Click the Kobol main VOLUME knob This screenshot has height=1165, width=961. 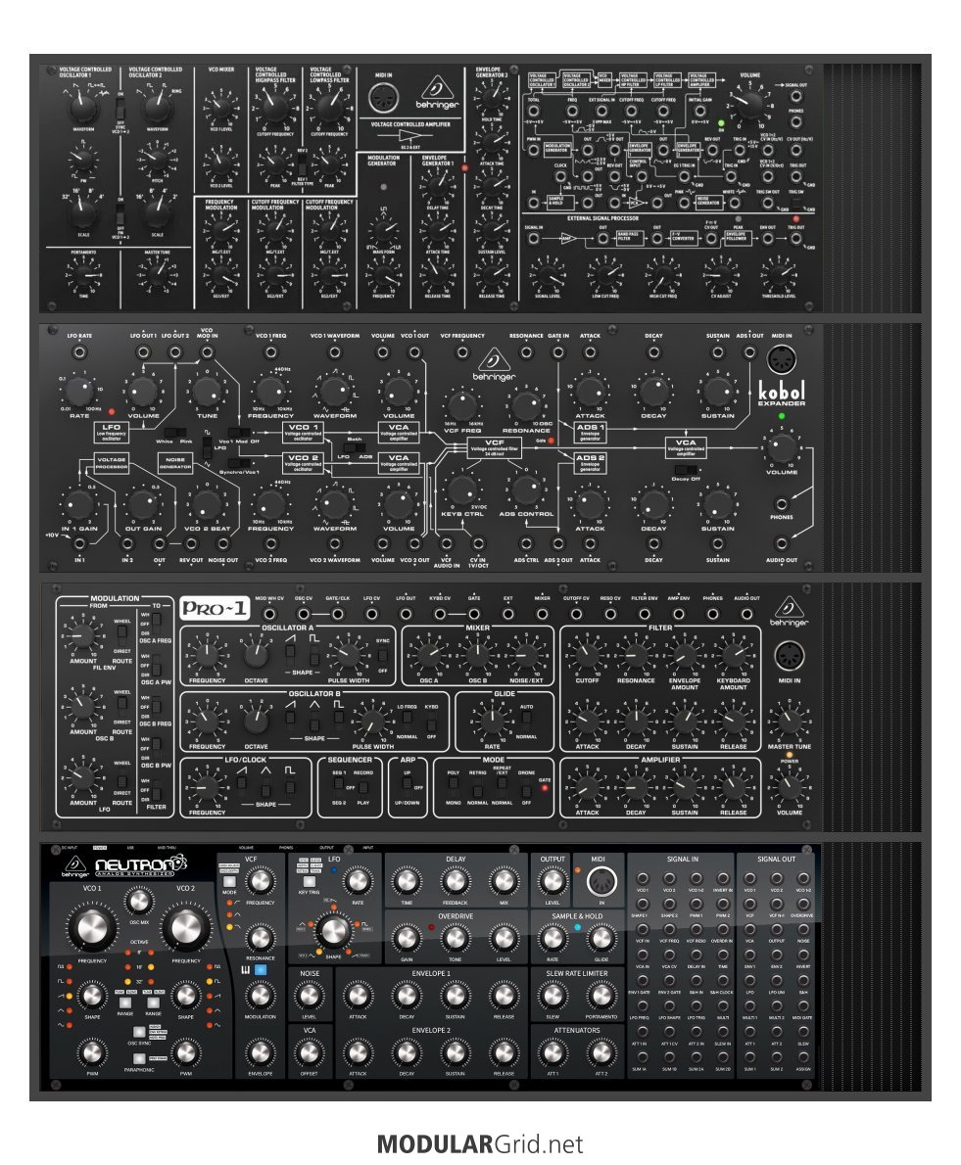781,448
